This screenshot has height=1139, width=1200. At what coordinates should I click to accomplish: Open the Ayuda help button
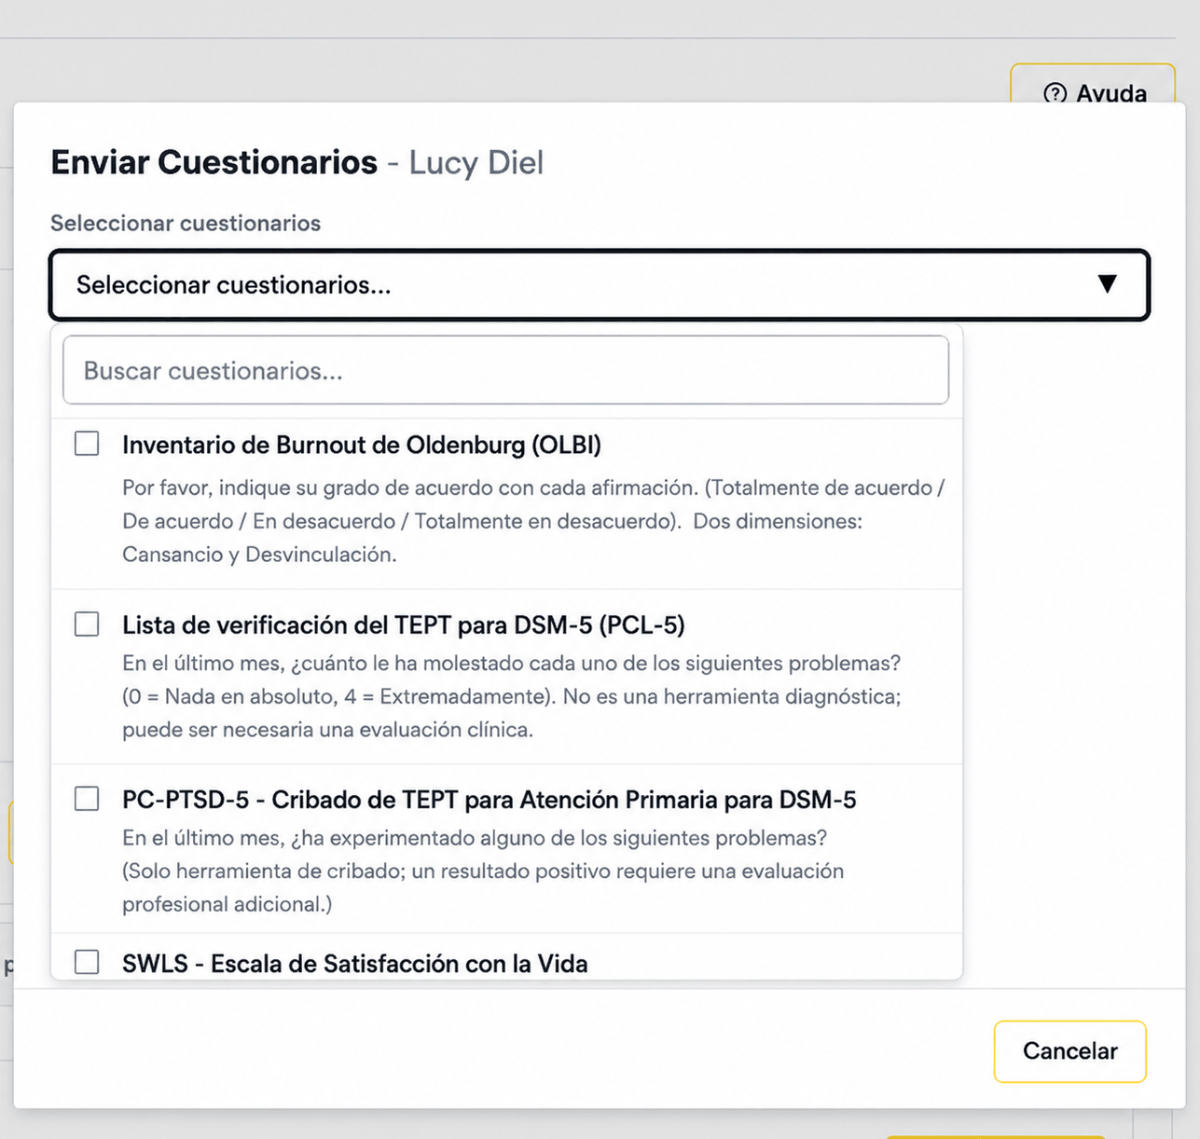tap(1093, 87)
